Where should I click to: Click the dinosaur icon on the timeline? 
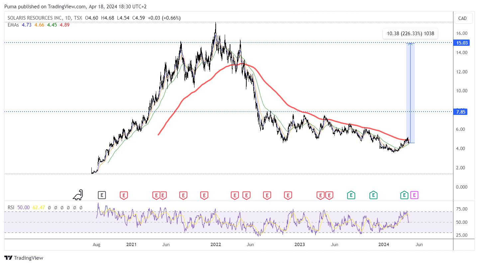coord(78,195)
